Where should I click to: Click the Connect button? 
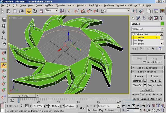point(147,90)
